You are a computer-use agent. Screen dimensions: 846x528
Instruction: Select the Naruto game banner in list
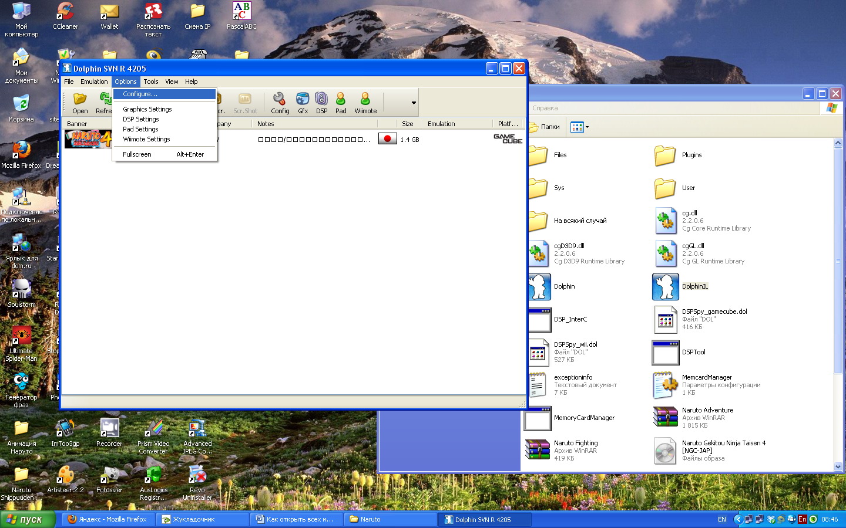point(88,139)
